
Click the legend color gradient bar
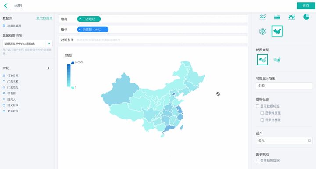(x=69, y=75)
